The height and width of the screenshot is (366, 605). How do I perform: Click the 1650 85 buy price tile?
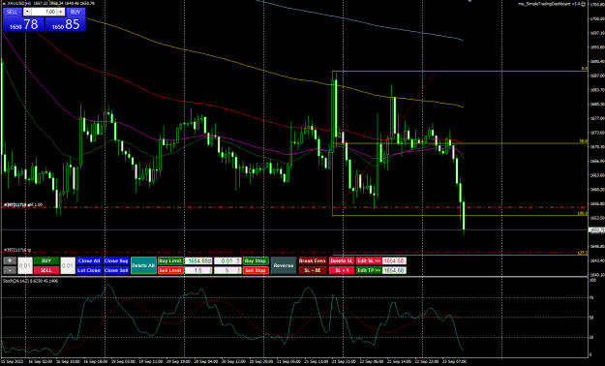click(x=65, y=24)
